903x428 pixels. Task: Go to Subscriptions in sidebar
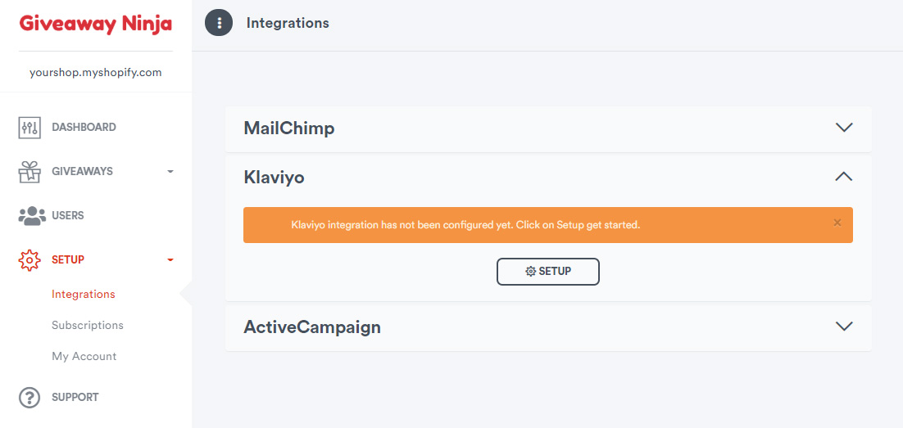point(88,325)
